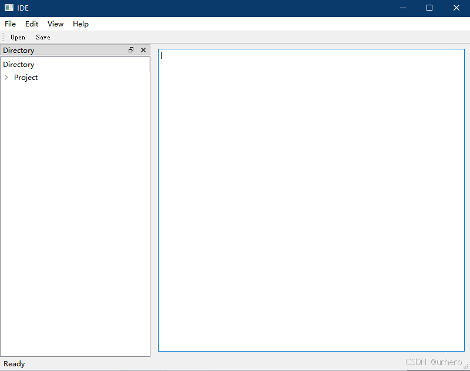Open the View menu

click(55, 24)
